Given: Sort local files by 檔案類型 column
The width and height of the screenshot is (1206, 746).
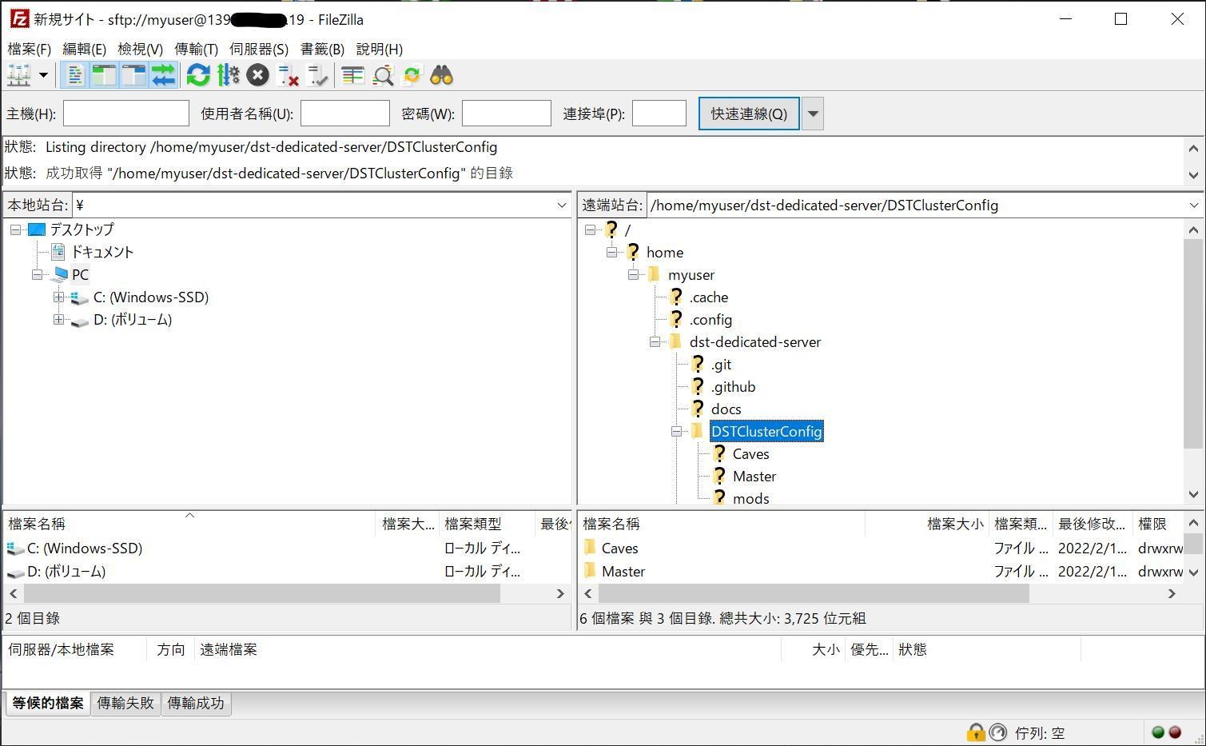Looking at the screenshot, I should point(486,524).
